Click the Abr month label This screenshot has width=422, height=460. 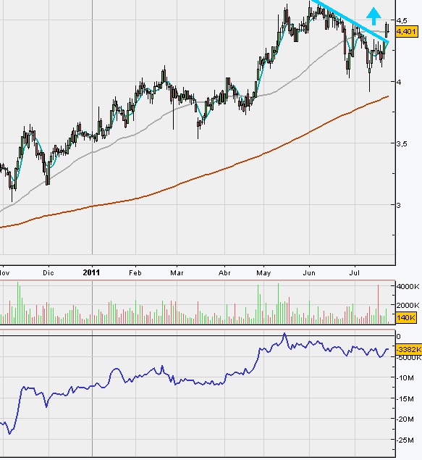[x=224, y=273]
